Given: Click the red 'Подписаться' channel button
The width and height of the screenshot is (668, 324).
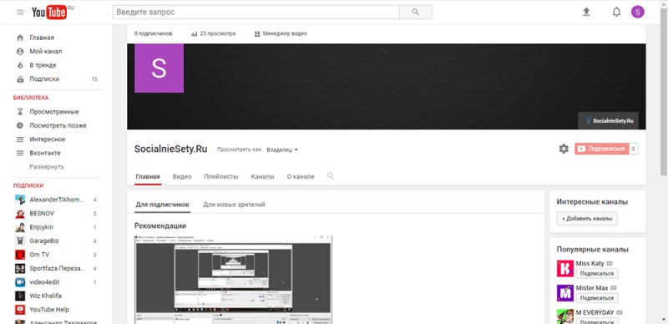Looking at the screenshot, I should (x=601, y=149).
